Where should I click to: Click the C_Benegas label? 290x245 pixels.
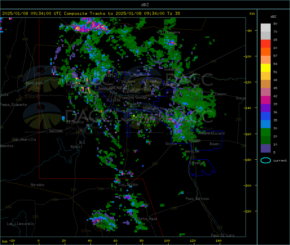pyautogui.click(x=103, y=89)
